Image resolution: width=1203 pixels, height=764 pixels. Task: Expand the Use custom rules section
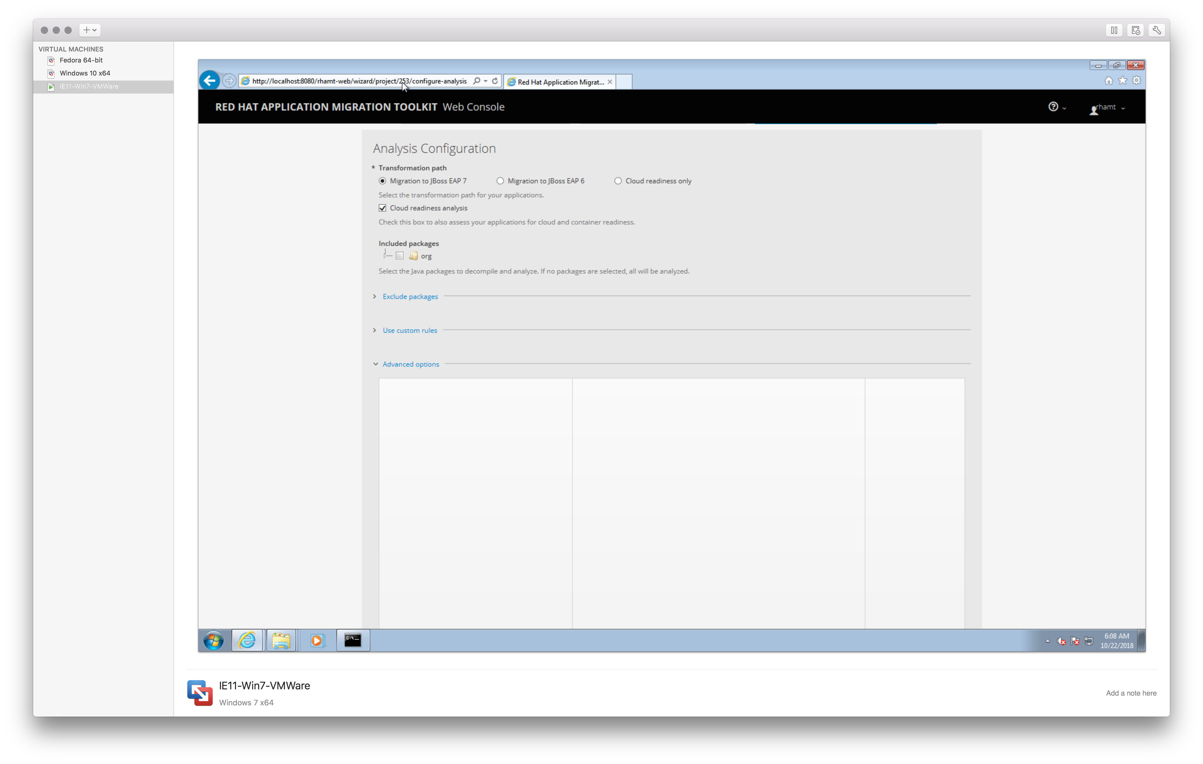[409, 330]
